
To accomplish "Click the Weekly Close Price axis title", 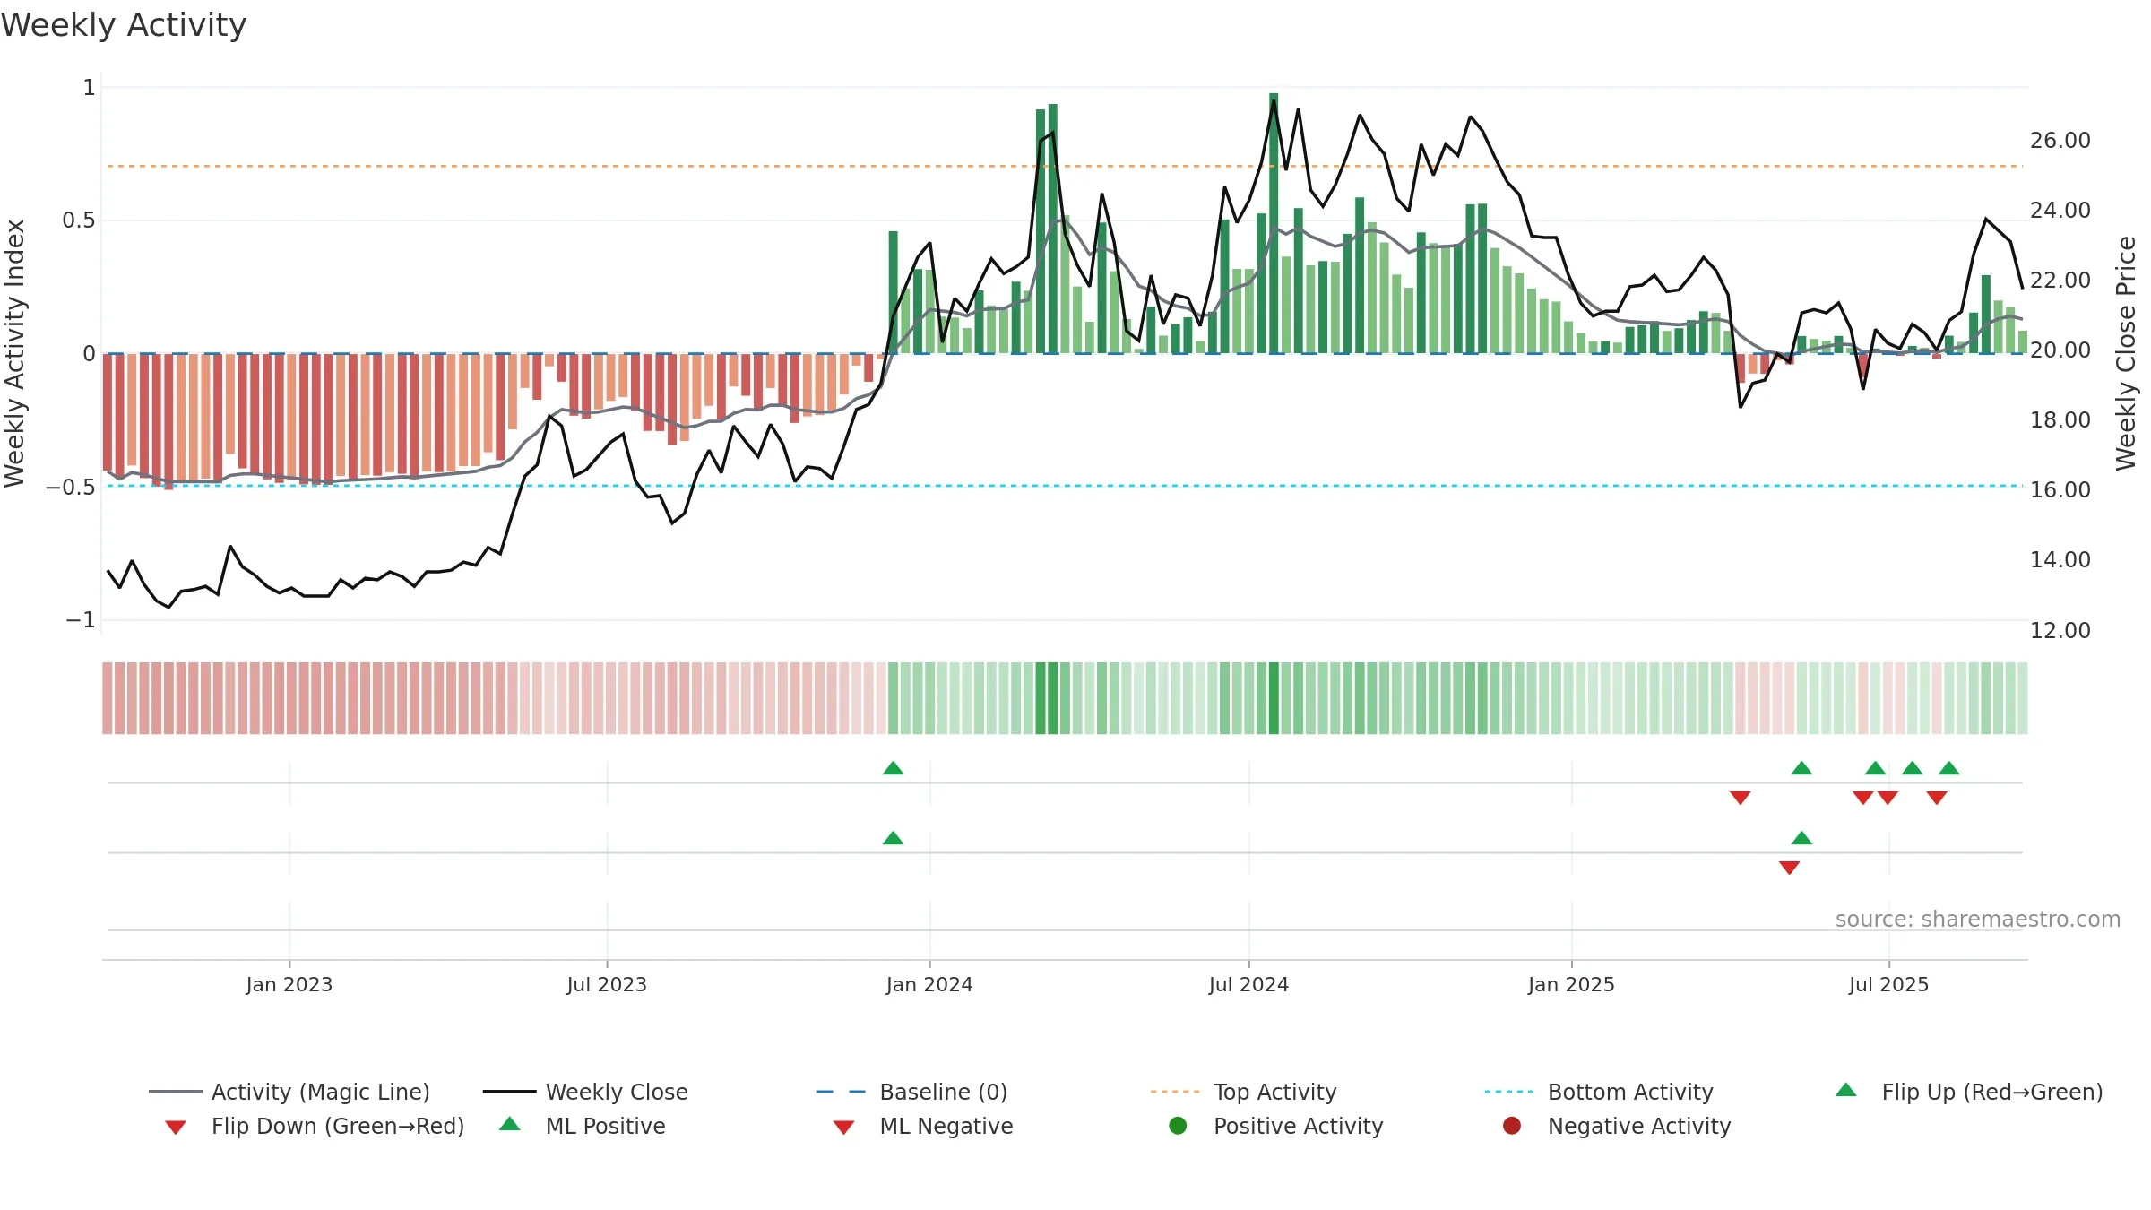I will point(2126,353).
